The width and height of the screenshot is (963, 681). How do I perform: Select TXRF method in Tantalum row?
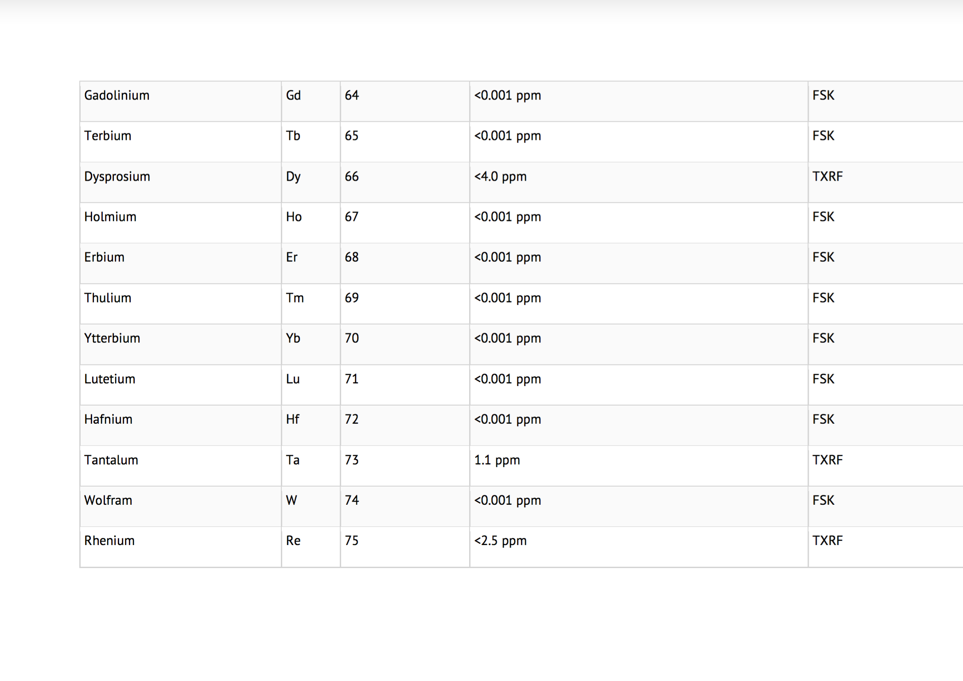[827, 460]
